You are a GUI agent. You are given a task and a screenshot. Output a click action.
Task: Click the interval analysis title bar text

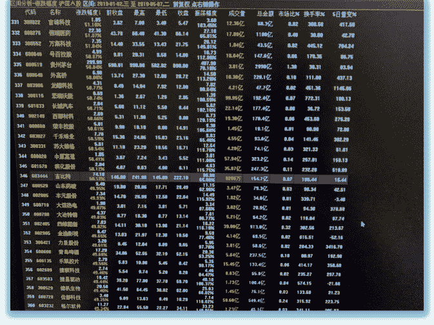pyautogui.click(x=115, y=5)
